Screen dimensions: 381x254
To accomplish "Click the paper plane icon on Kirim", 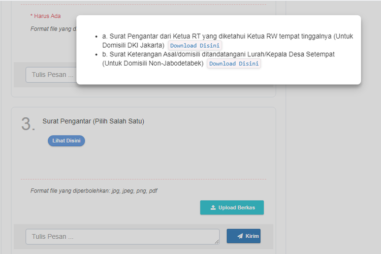I will (240, 236).
